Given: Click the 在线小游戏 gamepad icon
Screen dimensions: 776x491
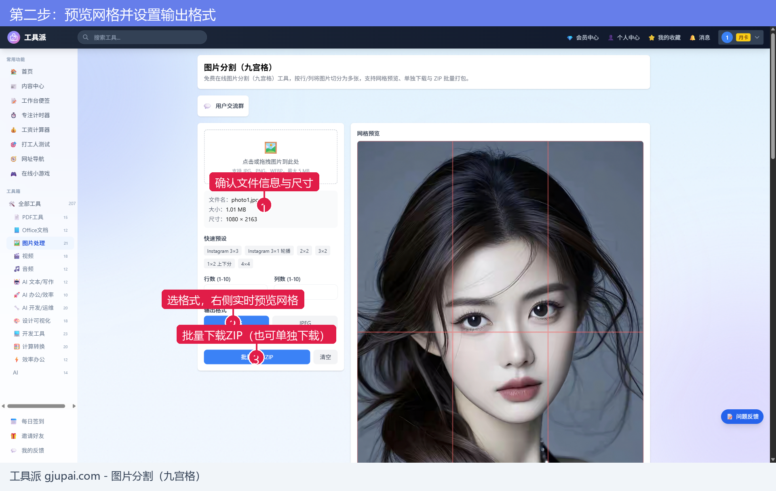Looking at the screenshot, I should (x=14, y=174).
